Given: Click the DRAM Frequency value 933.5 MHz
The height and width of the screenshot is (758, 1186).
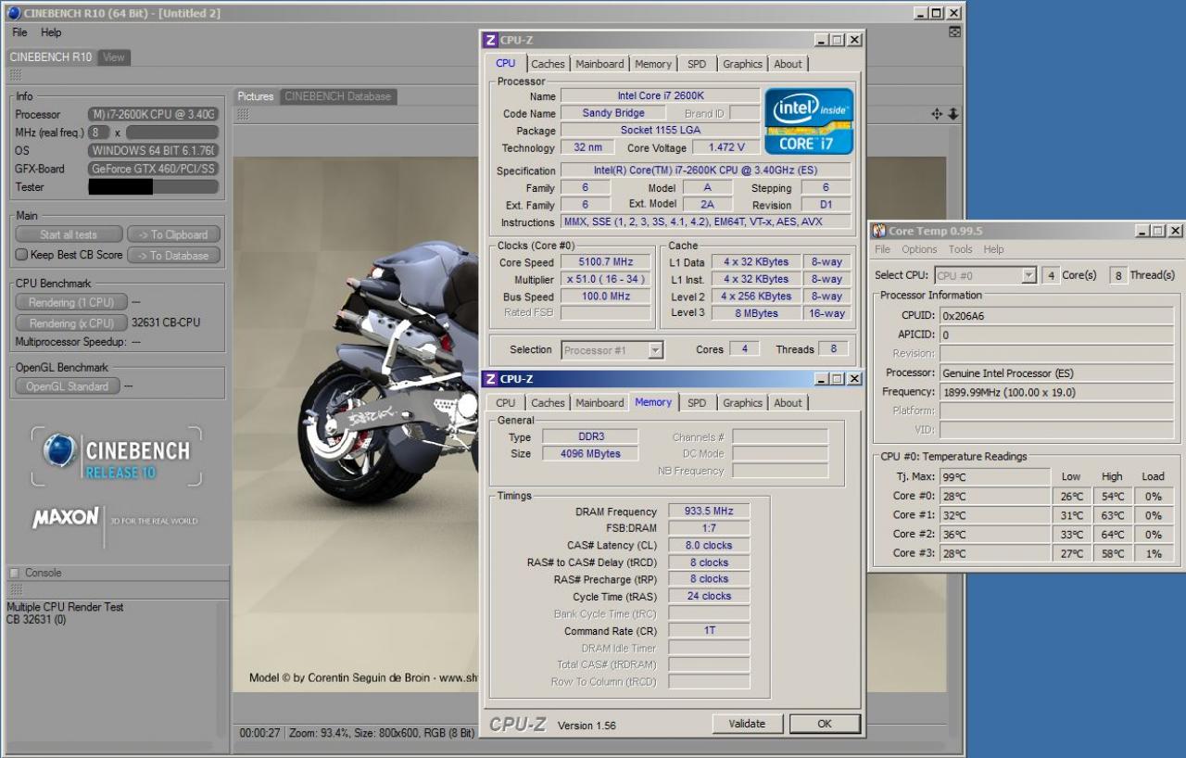Looking at the screenshot, I should 711,512.
